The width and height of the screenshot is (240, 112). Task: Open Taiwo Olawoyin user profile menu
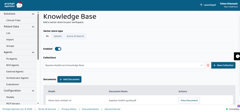[229, 5]
